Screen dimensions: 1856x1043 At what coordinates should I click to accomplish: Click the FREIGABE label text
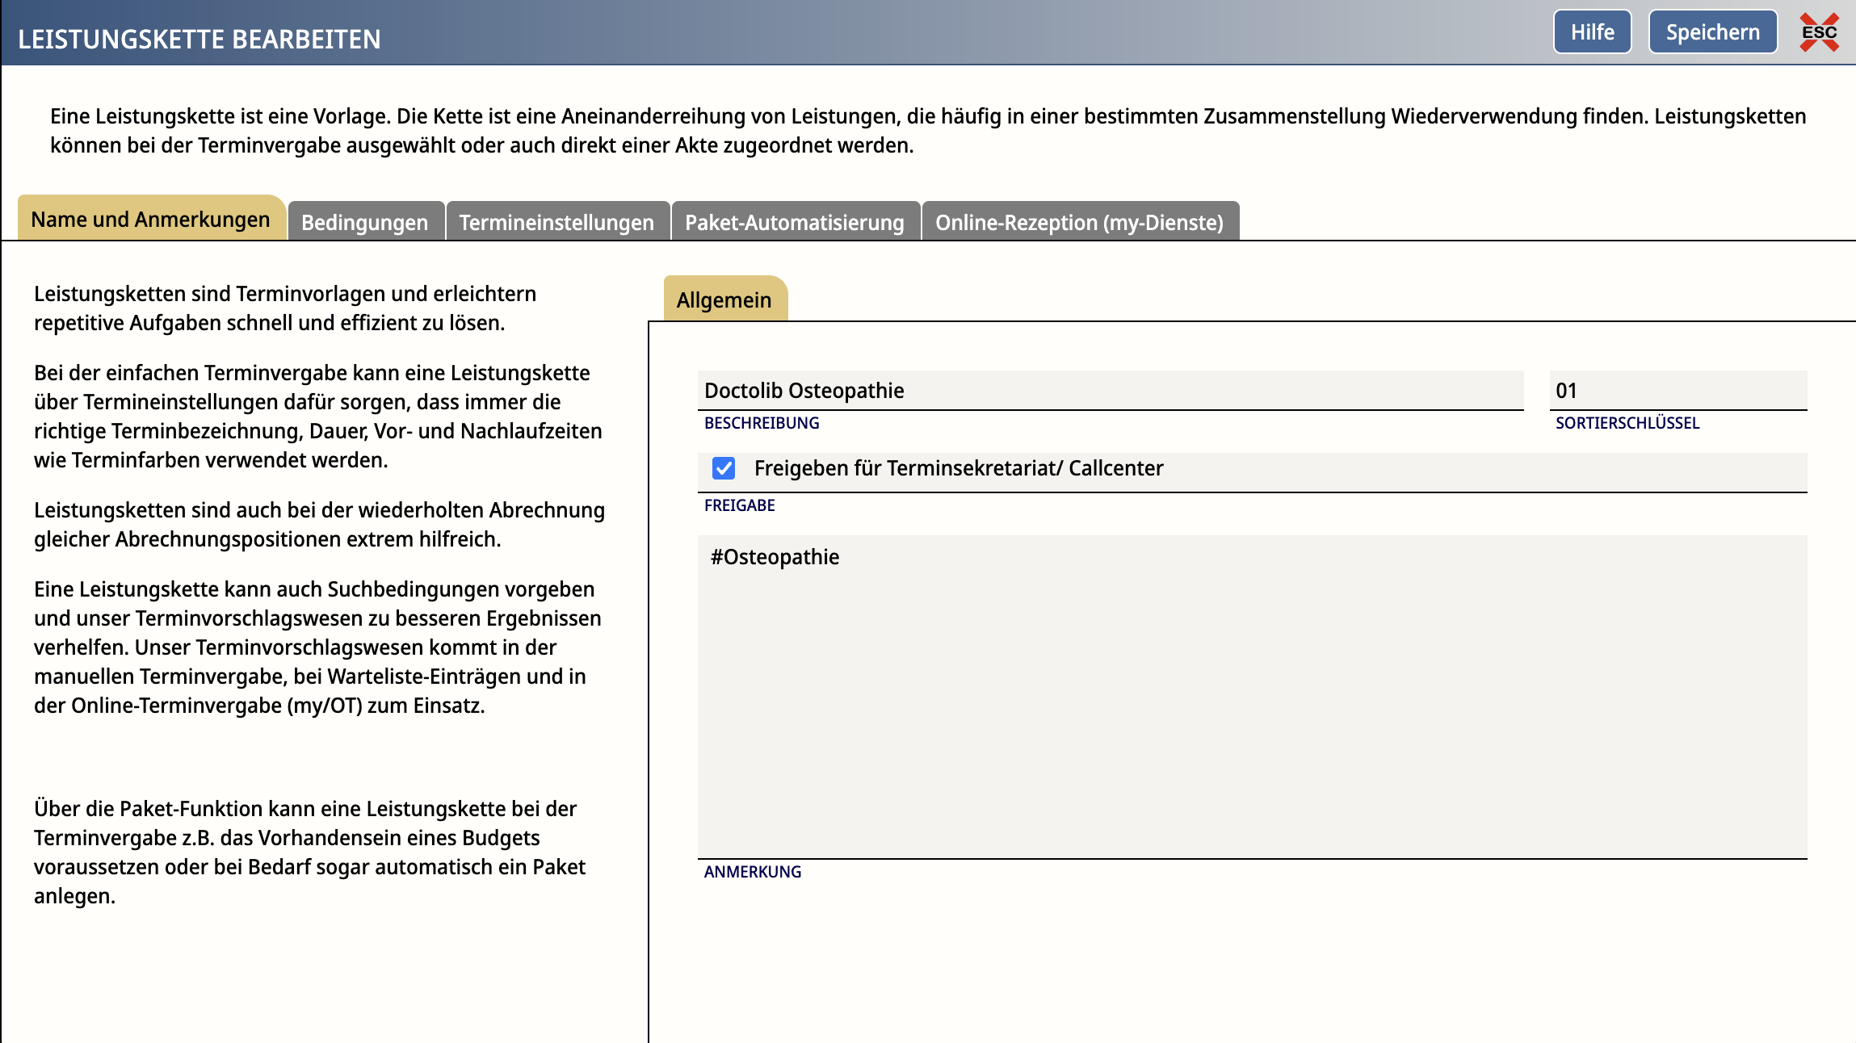pos(739,505)
